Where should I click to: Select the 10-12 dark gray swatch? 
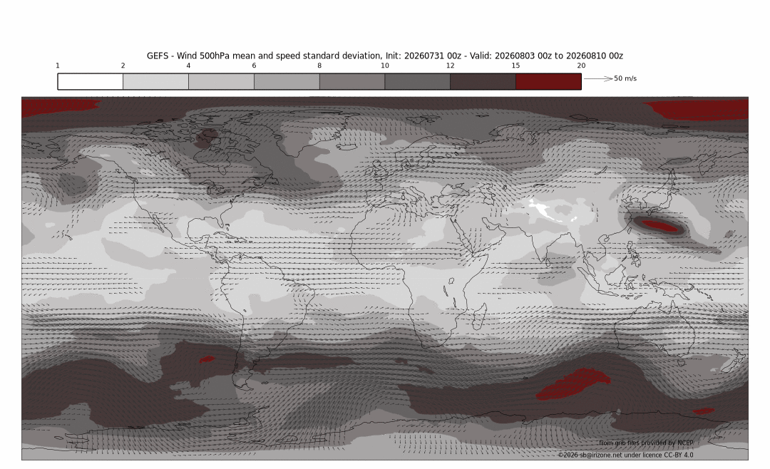417,81
